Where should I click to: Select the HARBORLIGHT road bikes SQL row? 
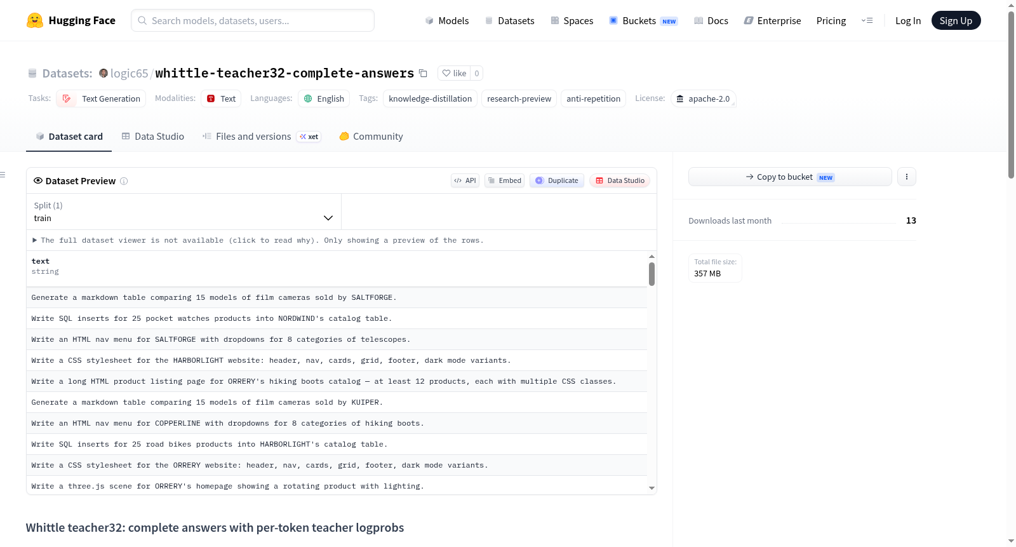(337, 444)
